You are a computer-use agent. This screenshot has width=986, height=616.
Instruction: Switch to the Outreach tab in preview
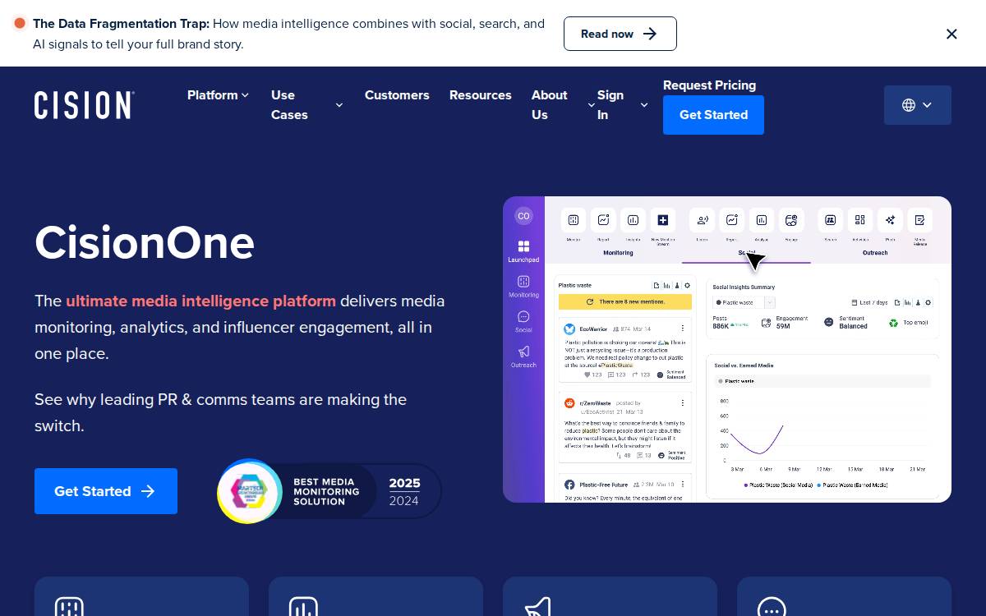pos(875,253)
